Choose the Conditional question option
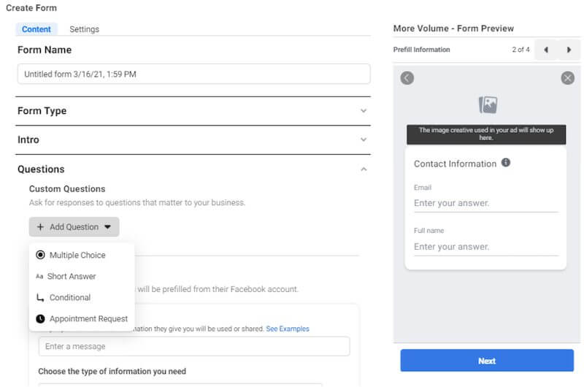 (69, 298)
